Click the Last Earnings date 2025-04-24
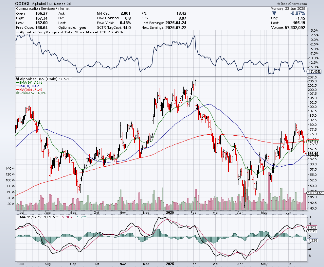This screenshot has width=324, height=267. point(176,23)
